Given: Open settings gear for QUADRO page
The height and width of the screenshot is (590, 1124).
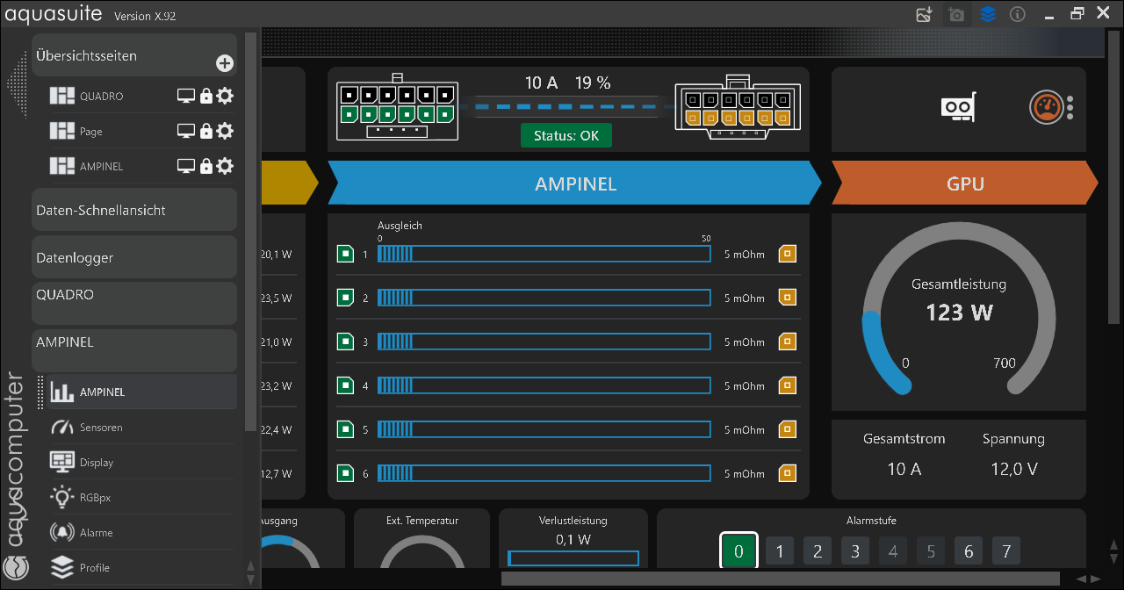Looking at the screenshot, I should click(x=225, y=96).
